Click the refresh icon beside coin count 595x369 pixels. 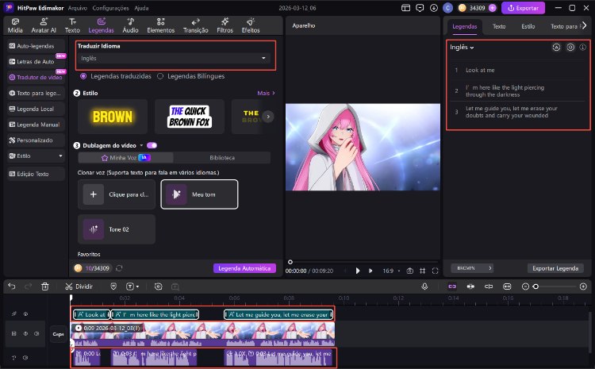[119, 268]
